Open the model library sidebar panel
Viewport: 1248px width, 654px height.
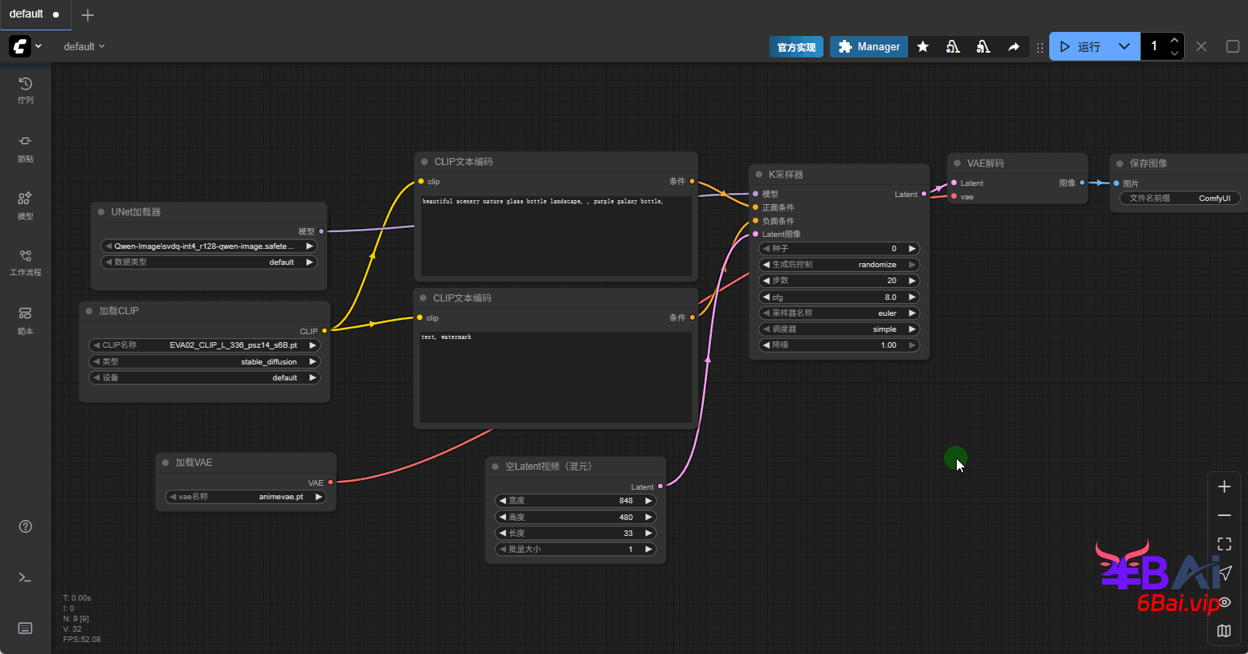26,204
